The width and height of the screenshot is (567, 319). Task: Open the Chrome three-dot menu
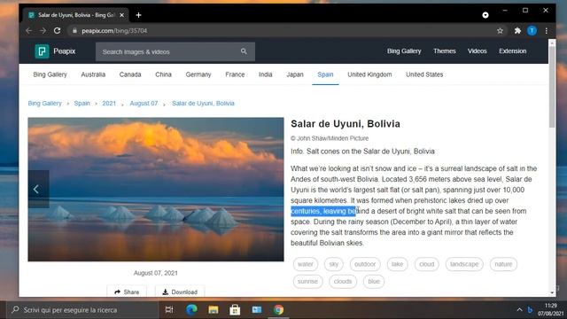[x=547, y=31]
